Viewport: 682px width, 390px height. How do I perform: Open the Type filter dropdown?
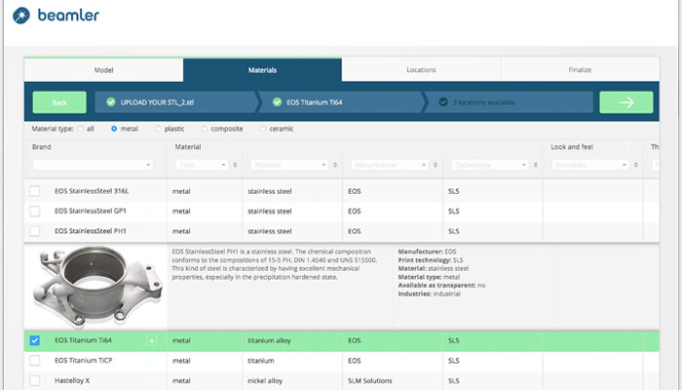[203, 165]
